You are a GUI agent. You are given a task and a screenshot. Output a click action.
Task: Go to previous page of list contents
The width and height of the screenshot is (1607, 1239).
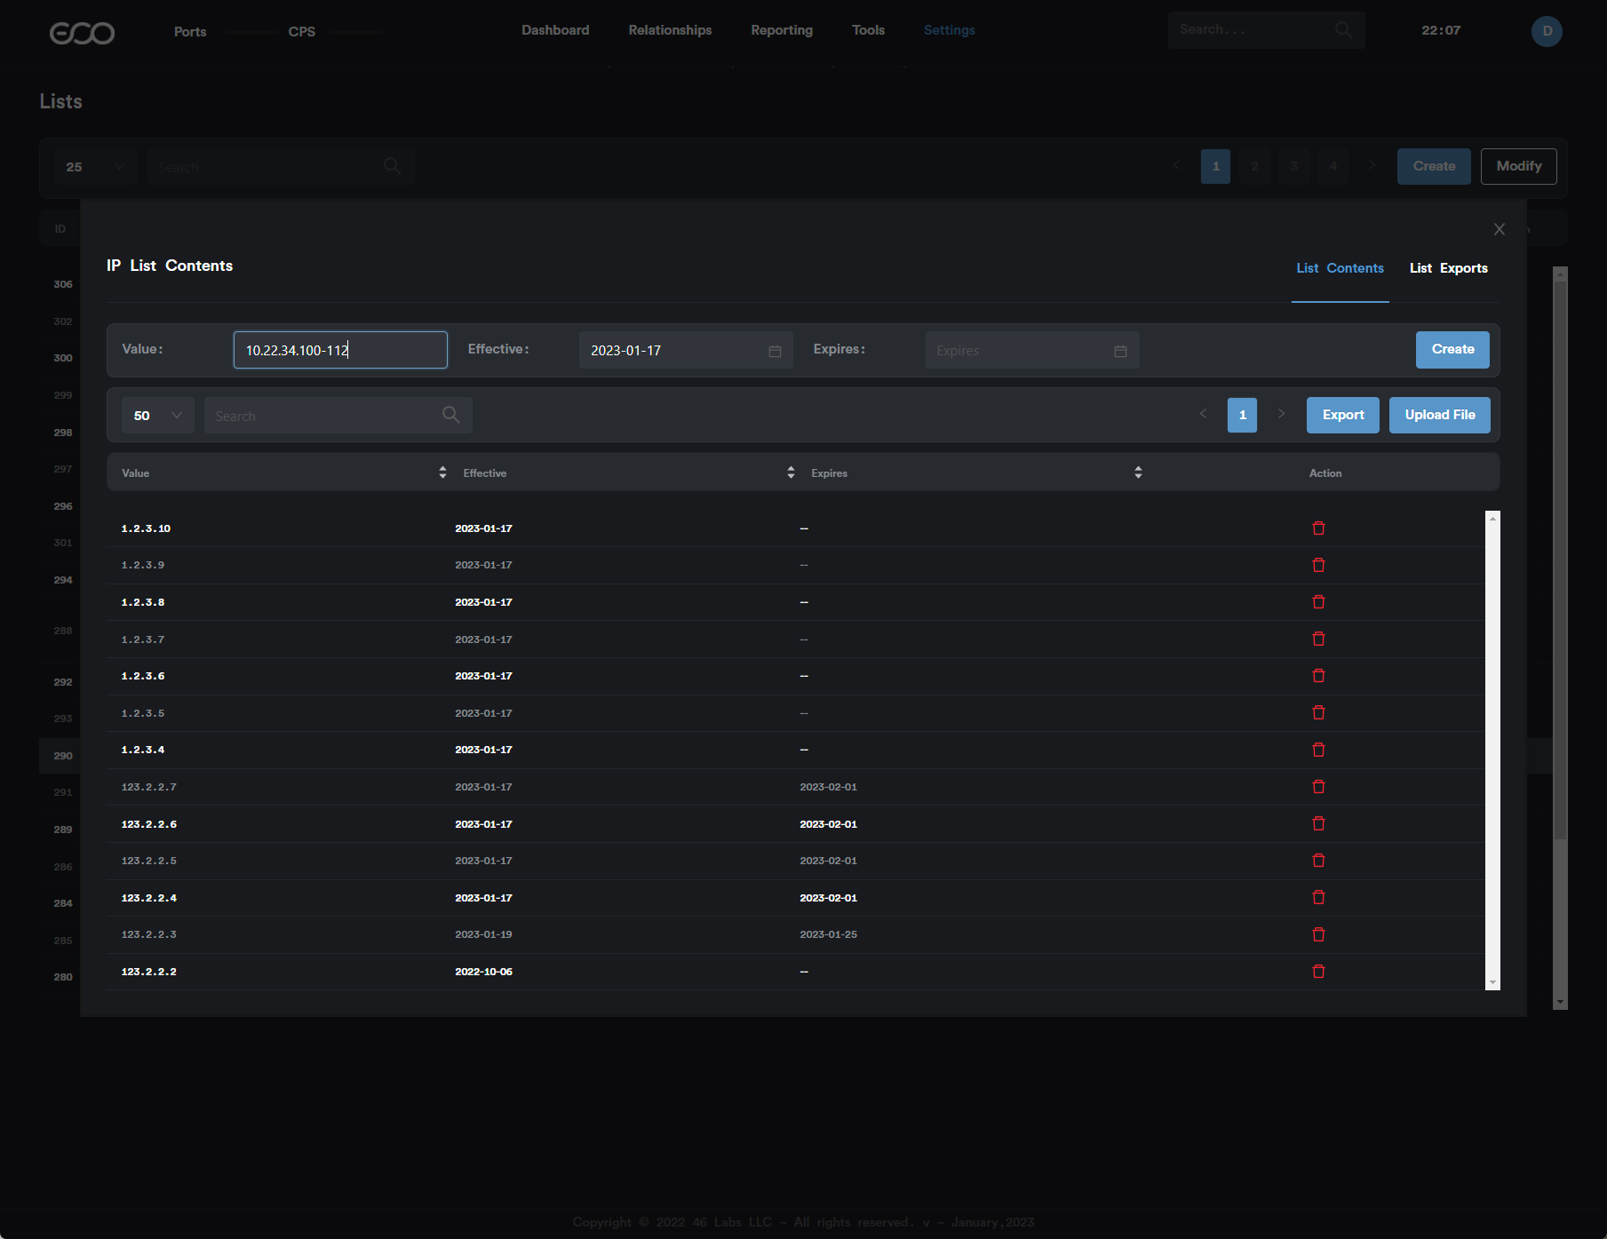[1203, 414]
